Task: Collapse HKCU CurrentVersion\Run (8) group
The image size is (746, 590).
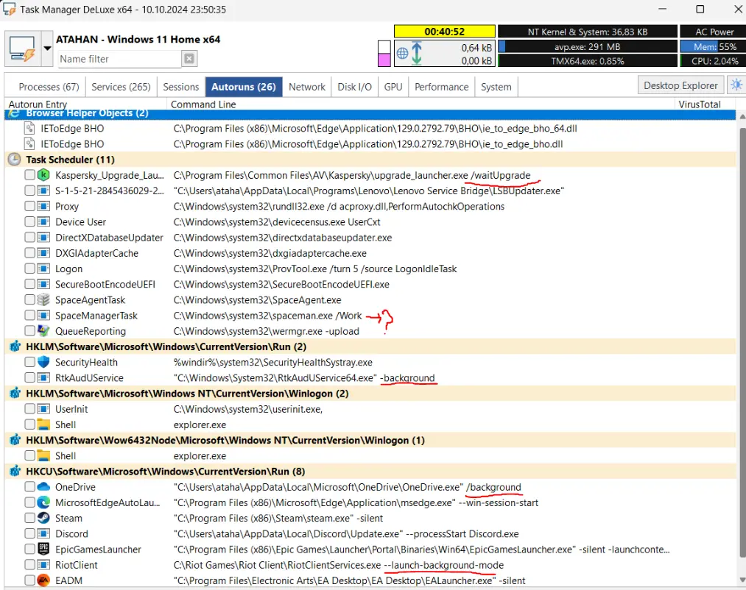Action: (370, 471)
